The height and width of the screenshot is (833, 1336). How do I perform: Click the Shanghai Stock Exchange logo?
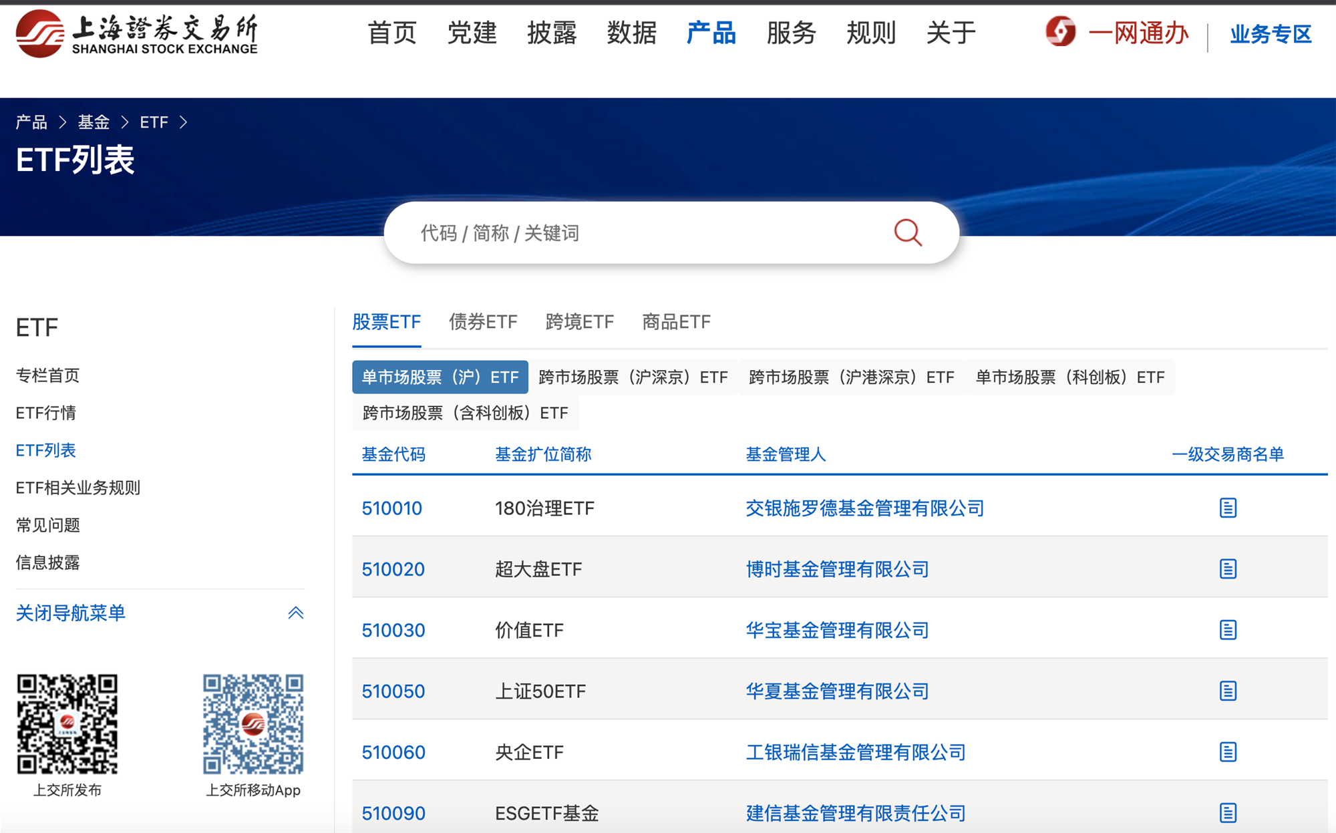(x=137, y=33)
